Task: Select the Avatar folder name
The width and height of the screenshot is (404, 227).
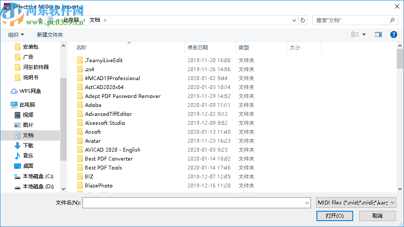Action: point(93,141)
